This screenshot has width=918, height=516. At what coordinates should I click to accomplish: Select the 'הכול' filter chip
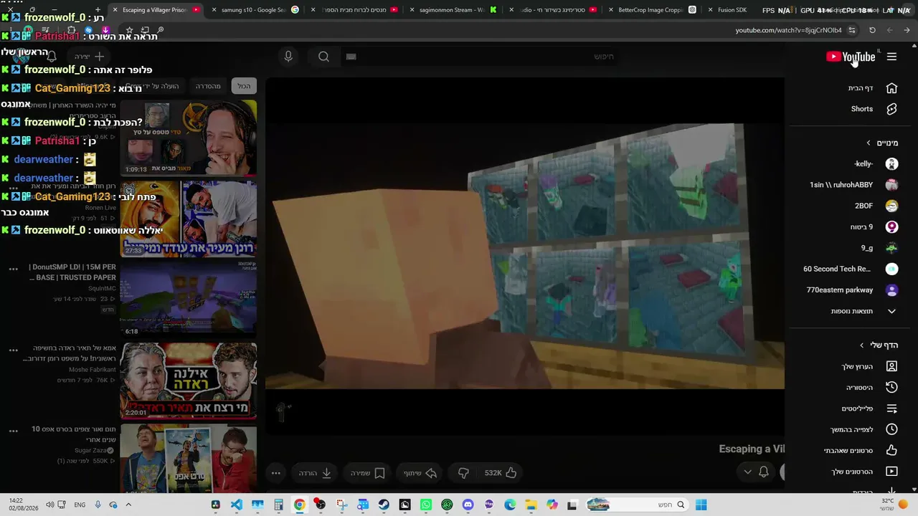pyautogui.click(x=244, y=86)
